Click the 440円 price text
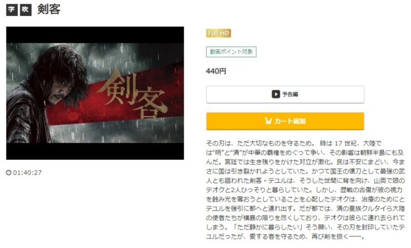This screenshot has width=411, height=248. pos(216,71)
